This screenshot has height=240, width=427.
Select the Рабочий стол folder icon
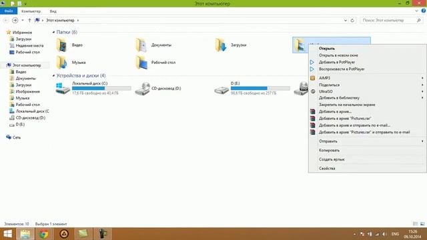click(x=141, y=62)
